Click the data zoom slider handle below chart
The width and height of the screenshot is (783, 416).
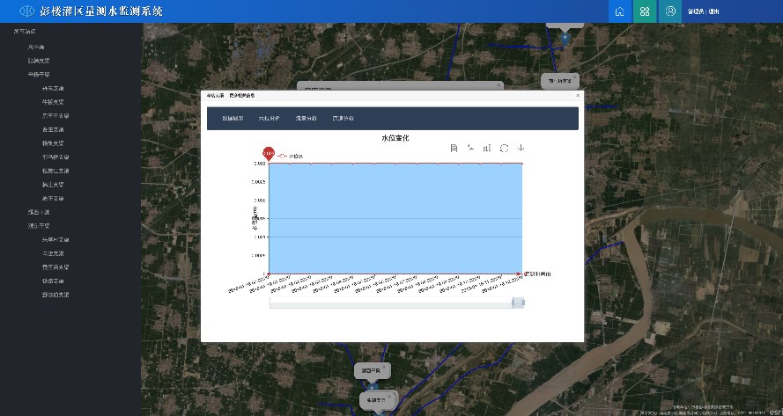(x=519, y=303)
